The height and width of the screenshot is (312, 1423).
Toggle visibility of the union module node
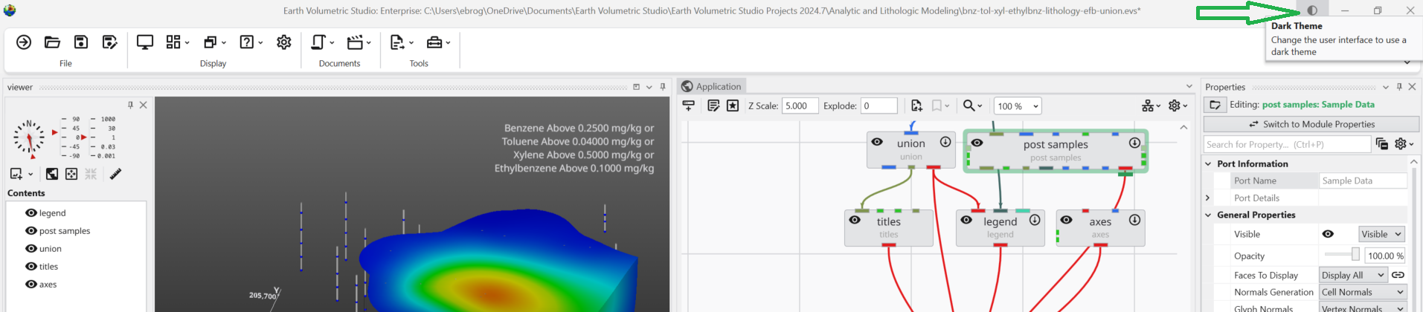point(877,142)
